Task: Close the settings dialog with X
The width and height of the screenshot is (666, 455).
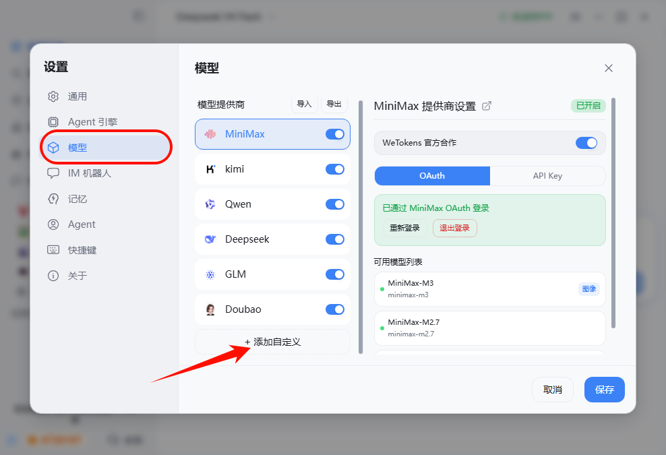Action: pyautogui.click(x=608, y=68)
